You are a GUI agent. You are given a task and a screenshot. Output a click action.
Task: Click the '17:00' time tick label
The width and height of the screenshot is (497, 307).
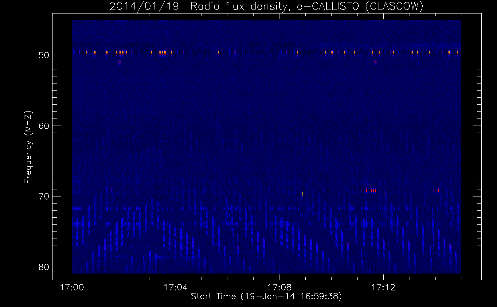72,288
